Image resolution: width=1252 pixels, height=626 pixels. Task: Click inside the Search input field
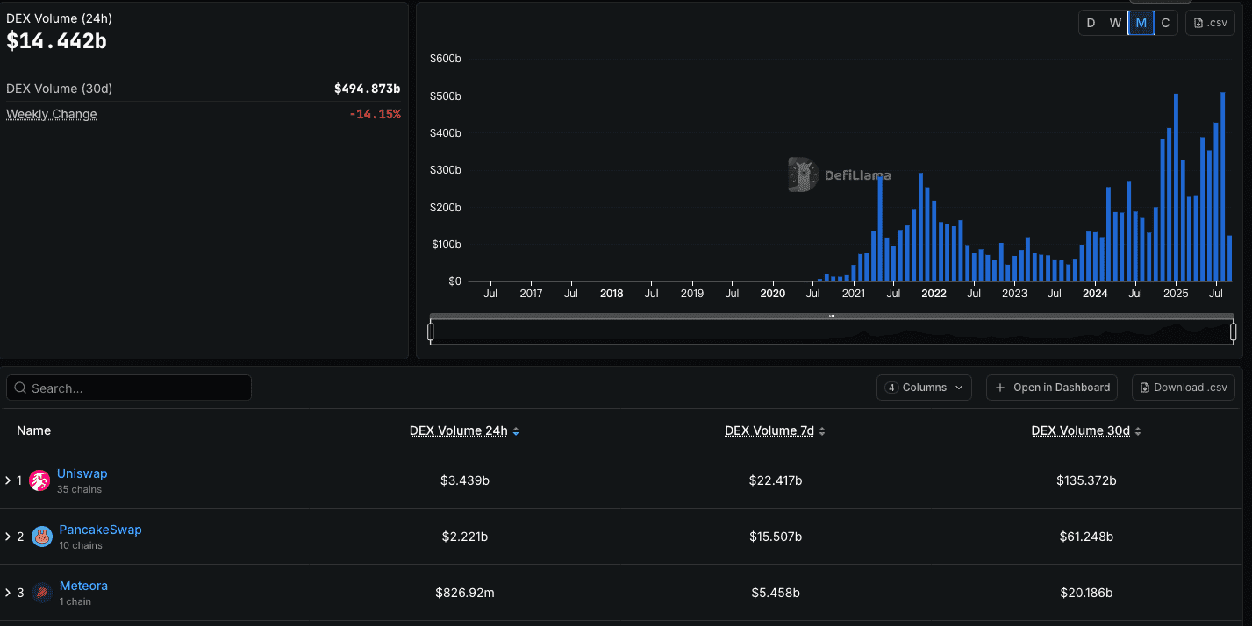132,387
